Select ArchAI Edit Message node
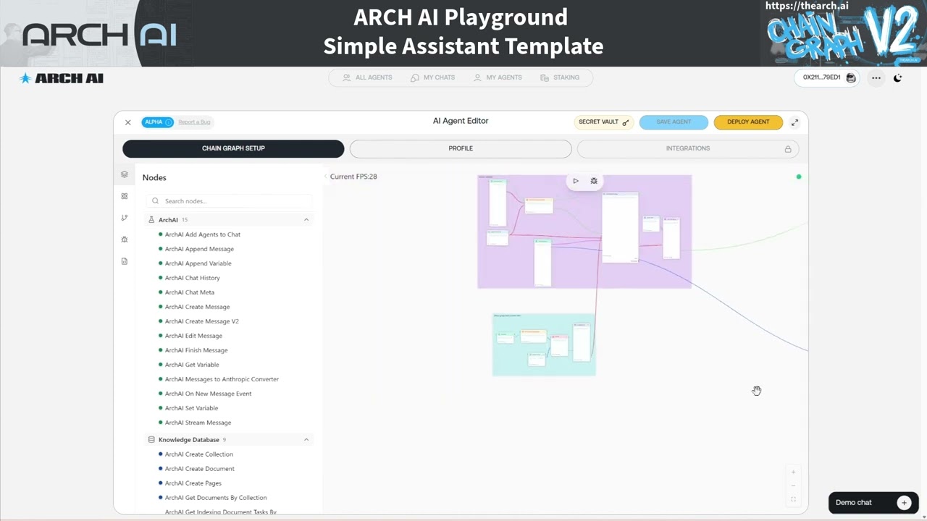927x521 pixels. (193, 336)
